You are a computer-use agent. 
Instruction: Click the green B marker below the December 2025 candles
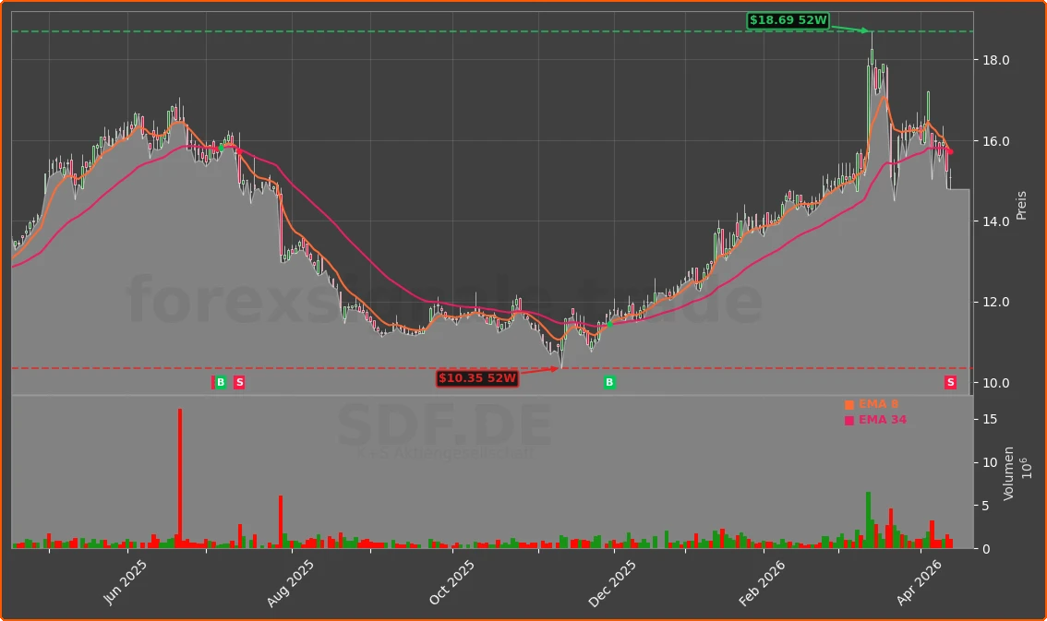pyautogui.click(x=608, y=383)
